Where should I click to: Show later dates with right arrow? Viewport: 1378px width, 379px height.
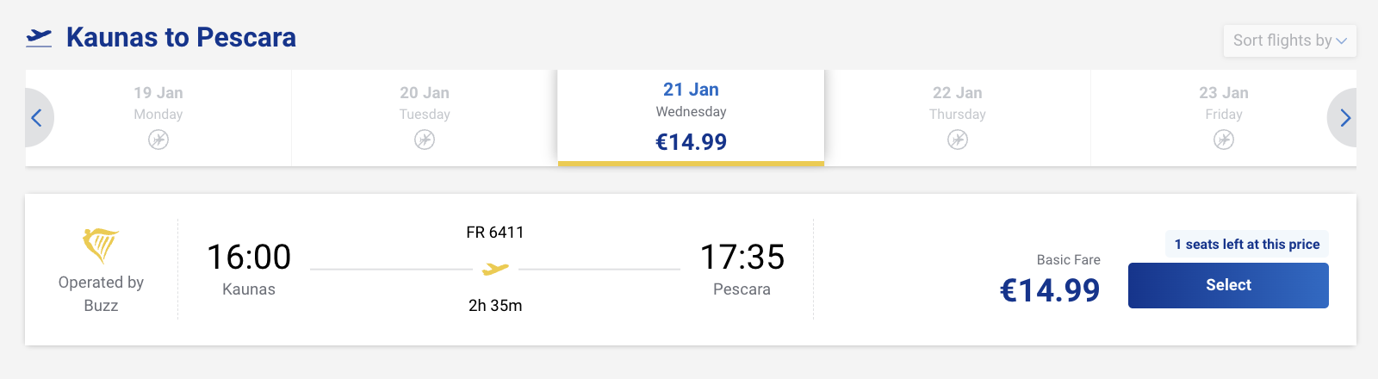1344,118
